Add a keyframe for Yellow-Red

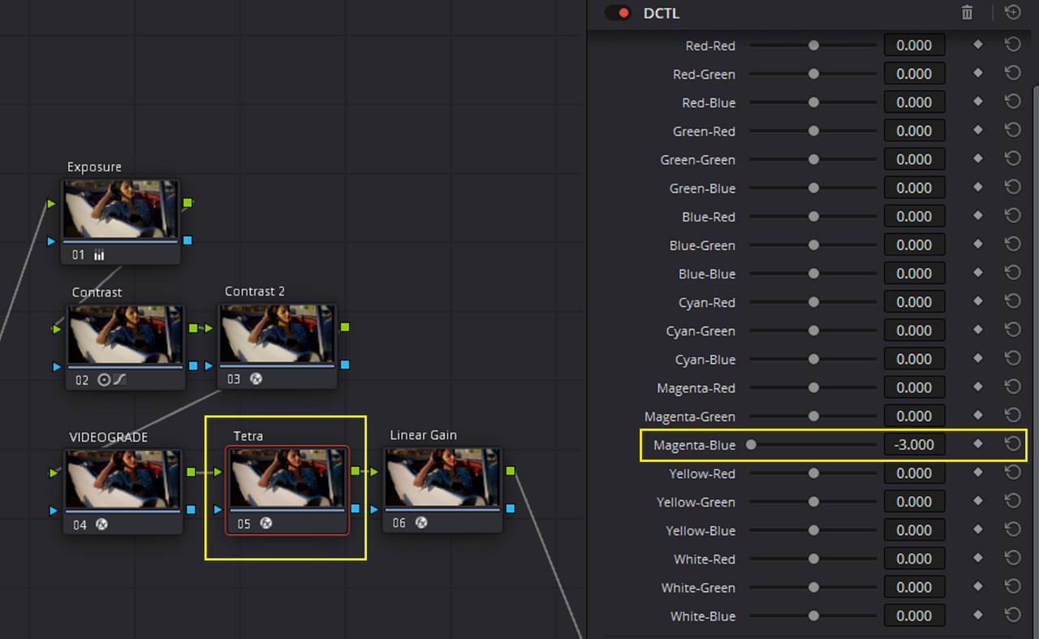pyautogui.click(x=978, y=473)
